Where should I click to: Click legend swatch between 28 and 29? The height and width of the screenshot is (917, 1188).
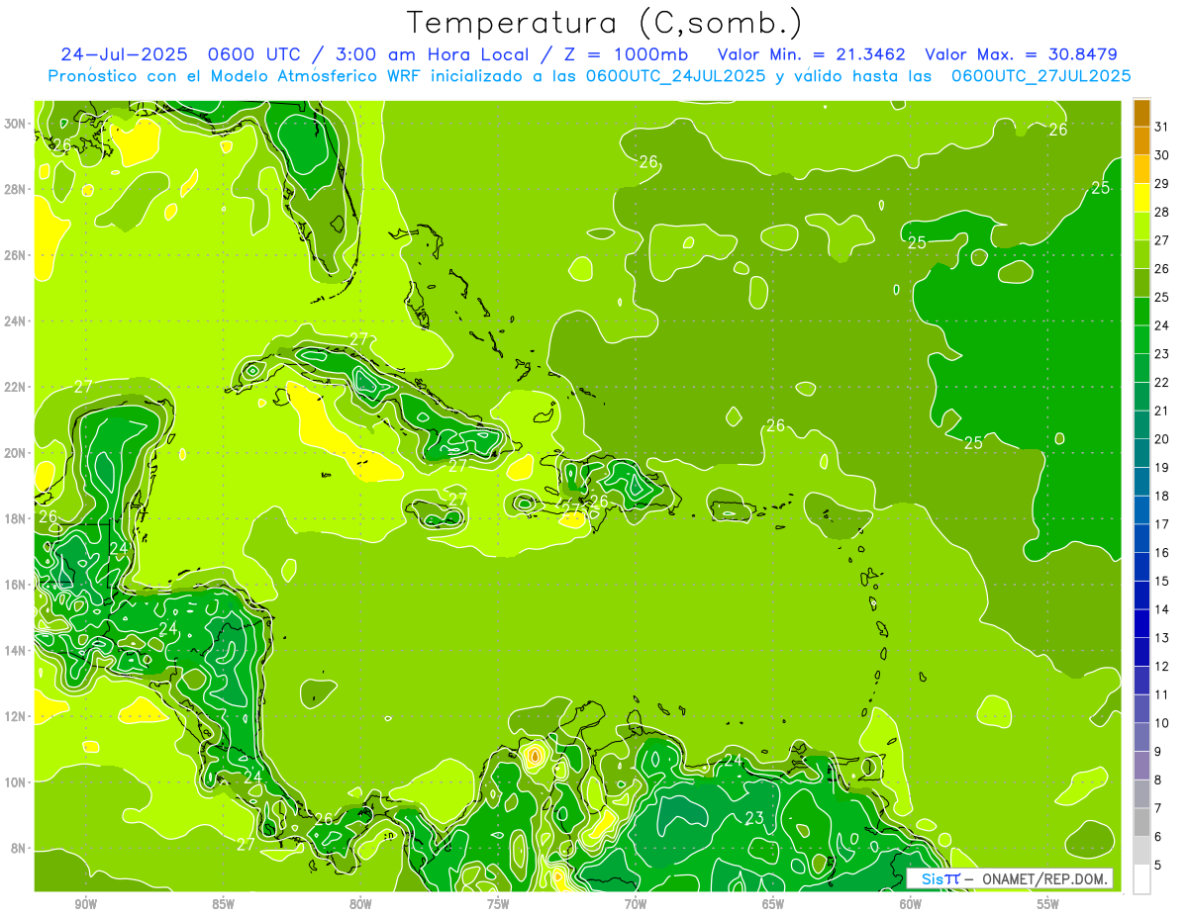(x=1141, y=198)
